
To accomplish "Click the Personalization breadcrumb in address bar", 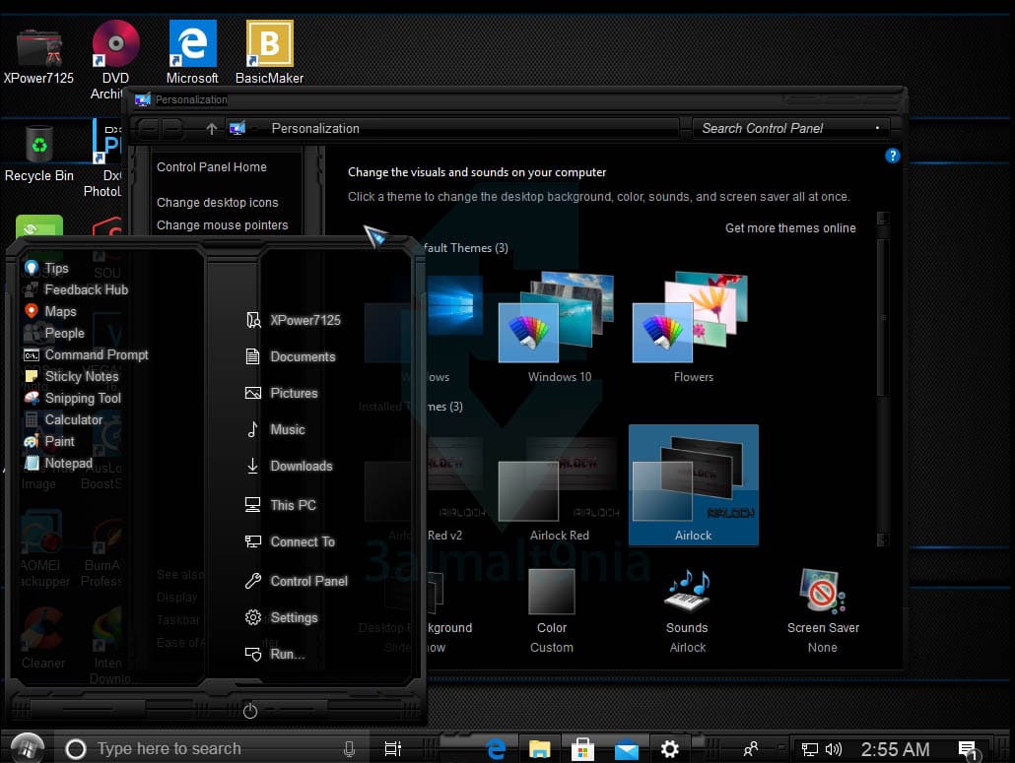I will coord(314,128).
